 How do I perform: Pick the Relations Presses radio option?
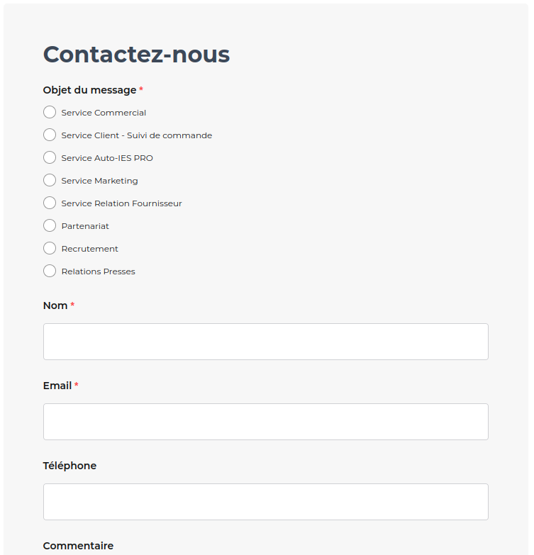point(50,271)
